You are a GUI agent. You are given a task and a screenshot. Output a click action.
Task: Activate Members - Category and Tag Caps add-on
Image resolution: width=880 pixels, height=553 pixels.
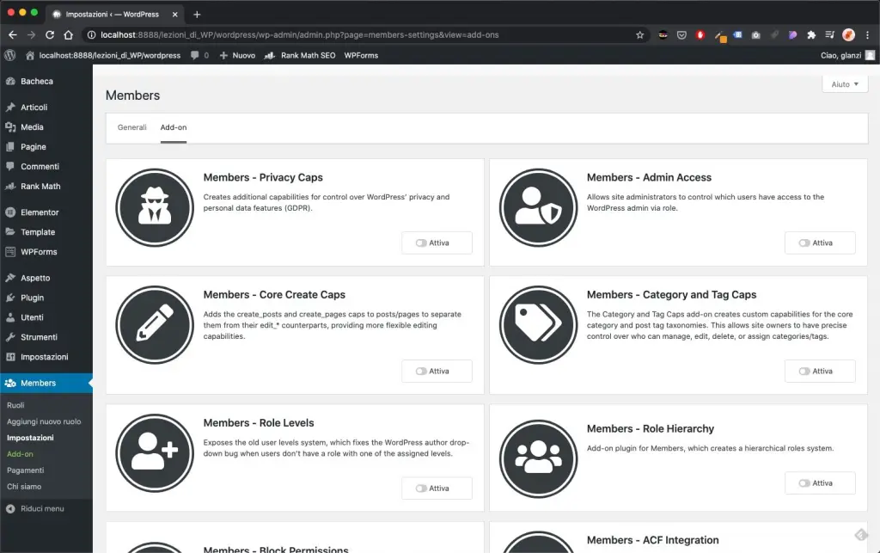[x=820, y=371]
